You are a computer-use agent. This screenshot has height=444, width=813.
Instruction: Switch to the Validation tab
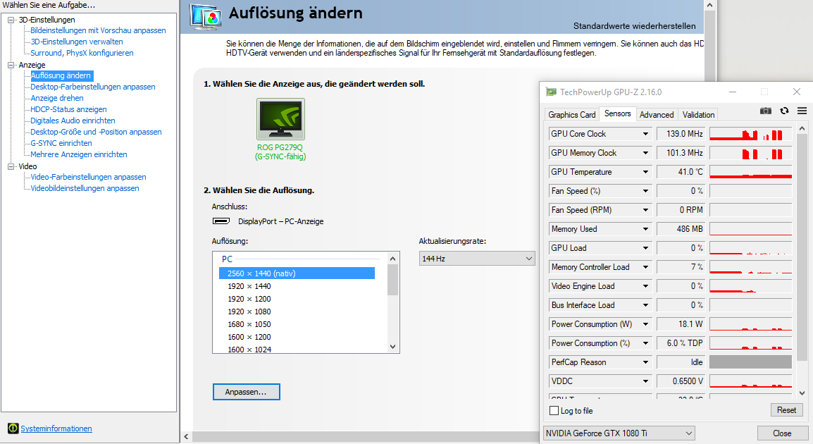(698, 115)
